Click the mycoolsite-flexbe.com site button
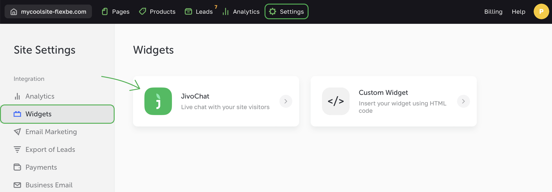Image resolution: width=552 pixels, height=192 pixels. 48,12
